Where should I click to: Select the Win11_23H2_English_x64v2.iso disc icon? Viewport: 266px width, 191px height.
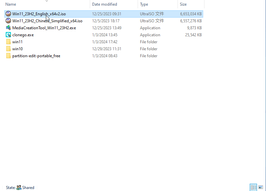coord(8,14)
